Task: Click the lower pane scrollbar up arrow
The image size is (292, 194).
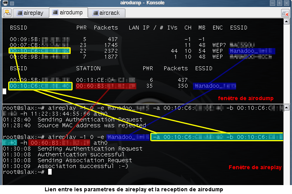Action: 287,107
